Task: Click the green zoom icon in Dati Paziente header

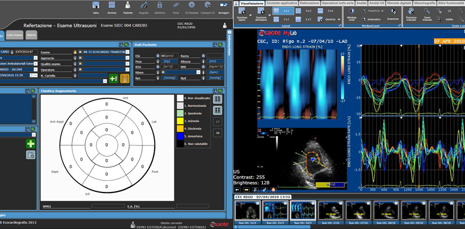Action: [220, 45]
